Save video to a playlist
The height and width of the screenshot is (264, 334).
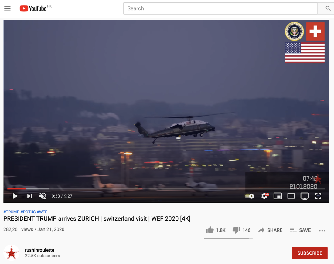click(x=300, y=230)
